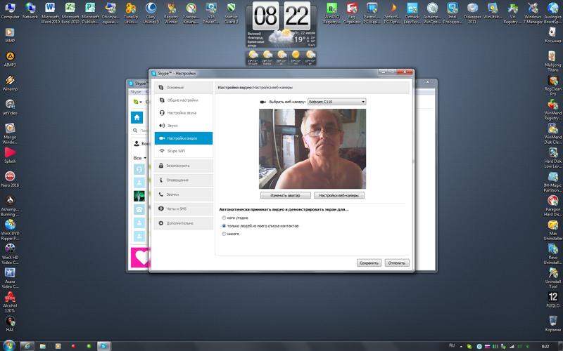Open Revo Uninstaller desktop icon

(552, 253)
